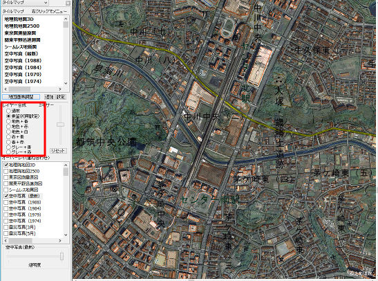Click the 追加 button
This screenshot has height=281, width=378.
(49, 97)
